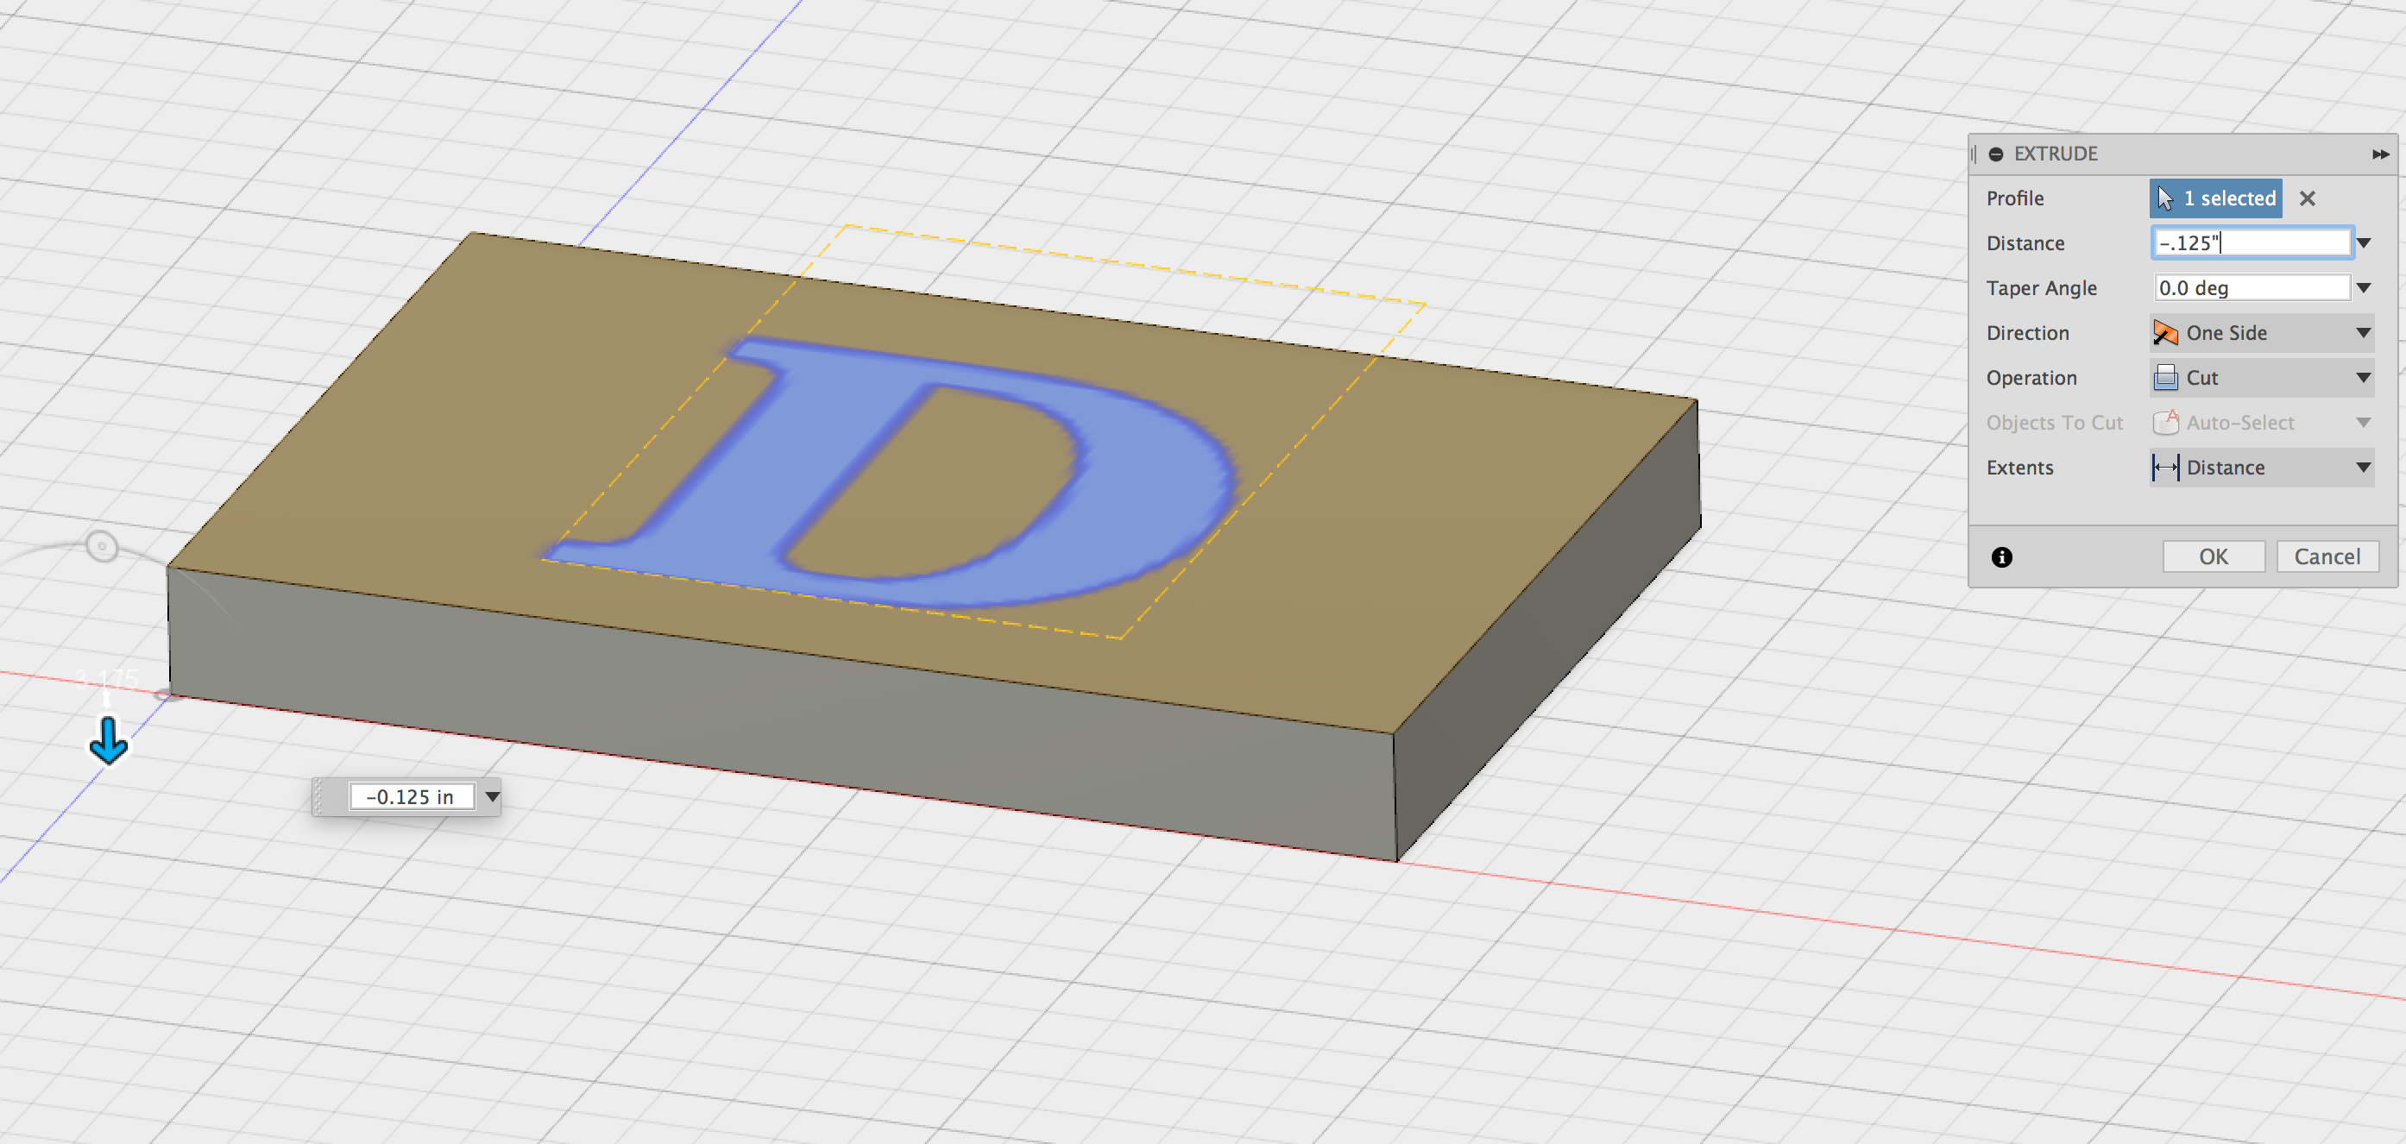Click the Extents distance icon
2406x1144 pixels.
2165,467
